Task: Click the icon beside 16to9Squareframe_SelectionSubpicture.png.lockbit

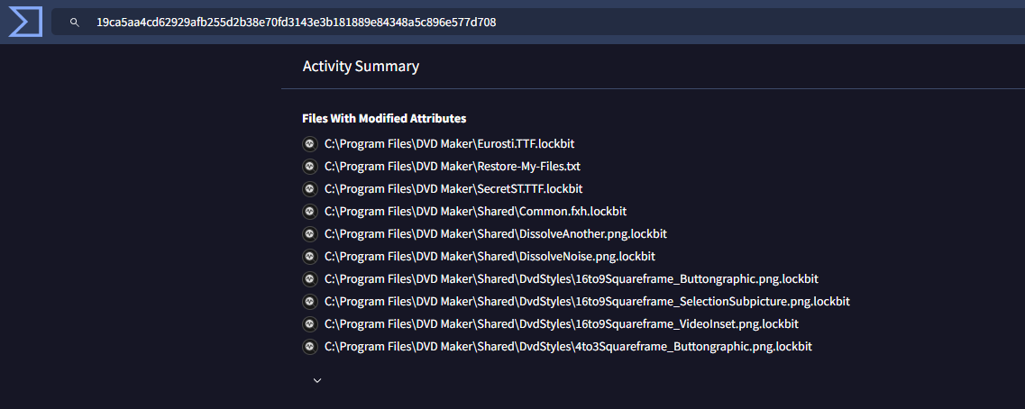Action: [x=310, y=302]
